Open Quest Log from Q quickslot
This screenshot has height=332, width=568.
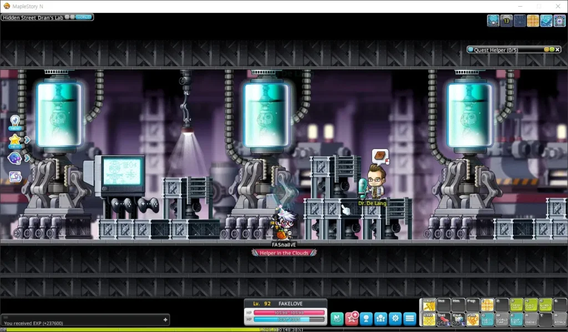(487, 319)
